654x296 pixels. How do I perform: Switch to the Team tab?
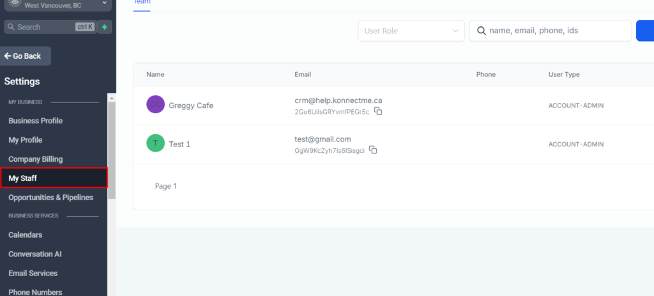142,3
